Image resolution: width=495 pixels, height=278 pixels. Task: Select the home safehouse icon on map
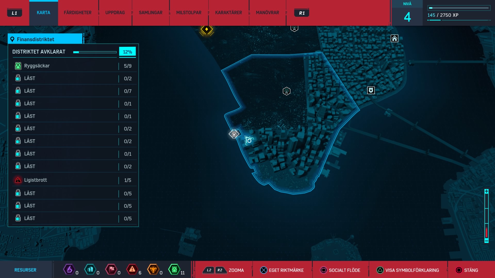point(394,39)
